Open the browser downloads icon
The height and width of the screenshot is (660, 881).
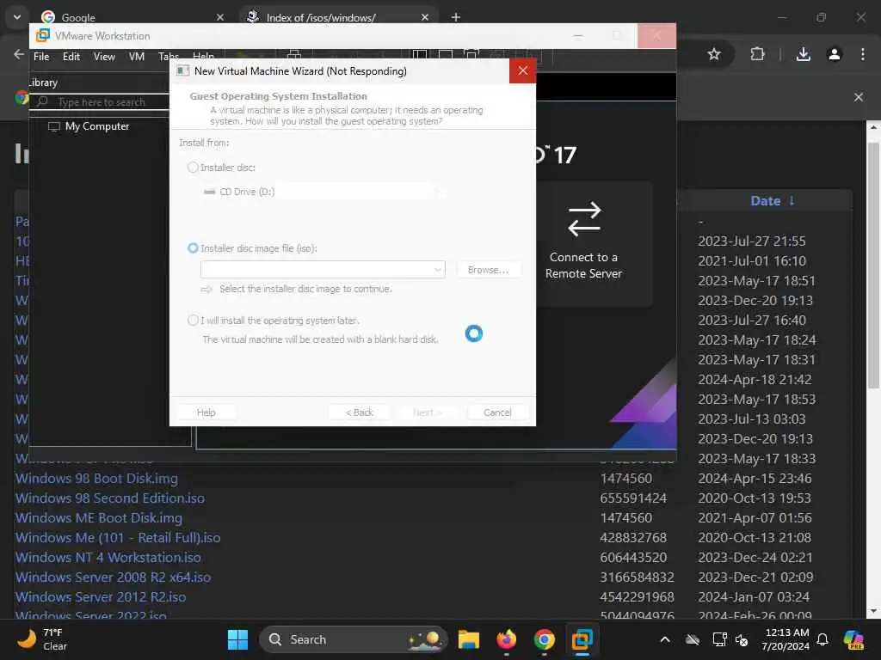tap(804, 54)
